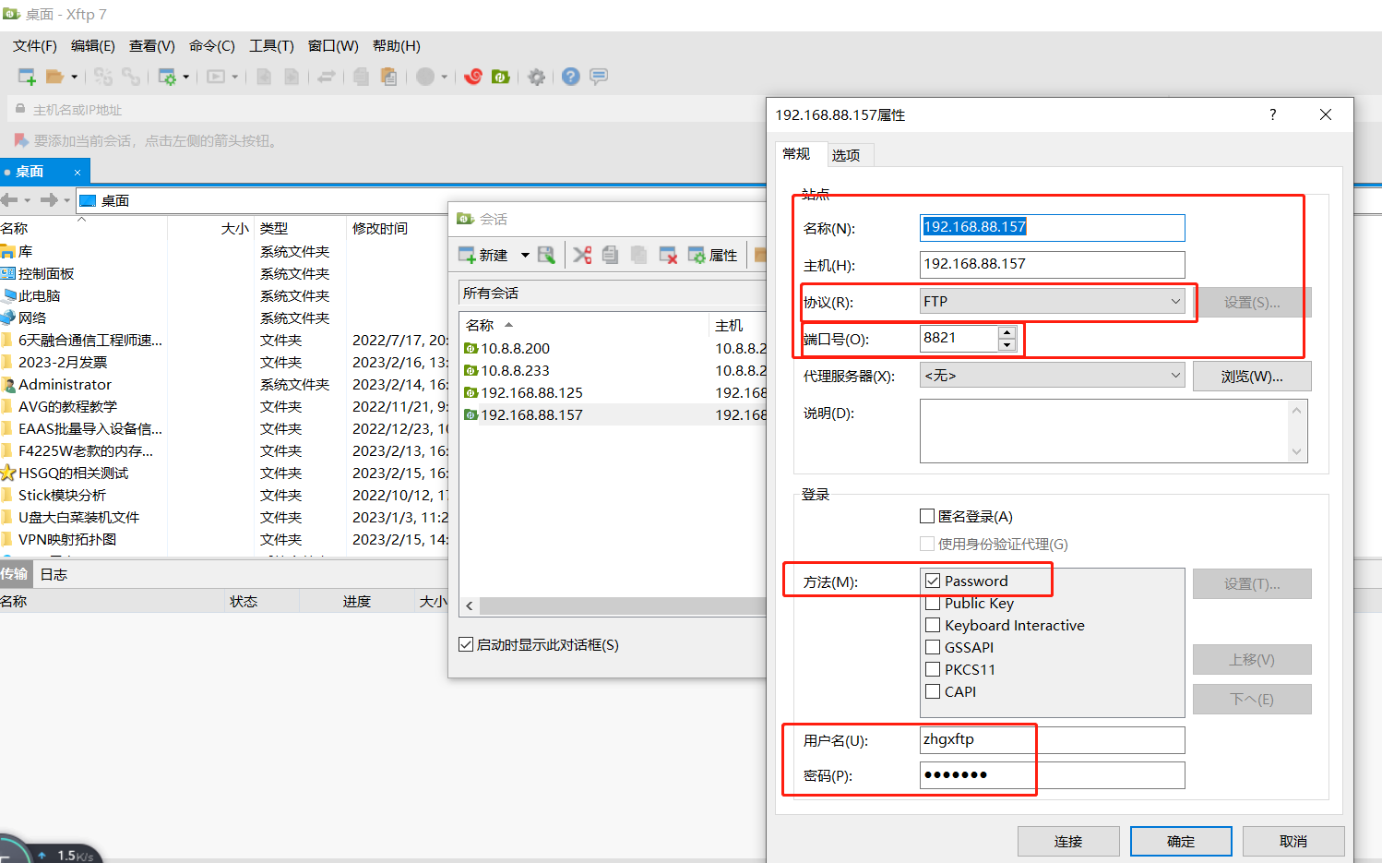Image resolution: width=1382 pixels, height=863 pixels.
Task: Click the scissors cut icon in sessions dialog
Action: 582,255
